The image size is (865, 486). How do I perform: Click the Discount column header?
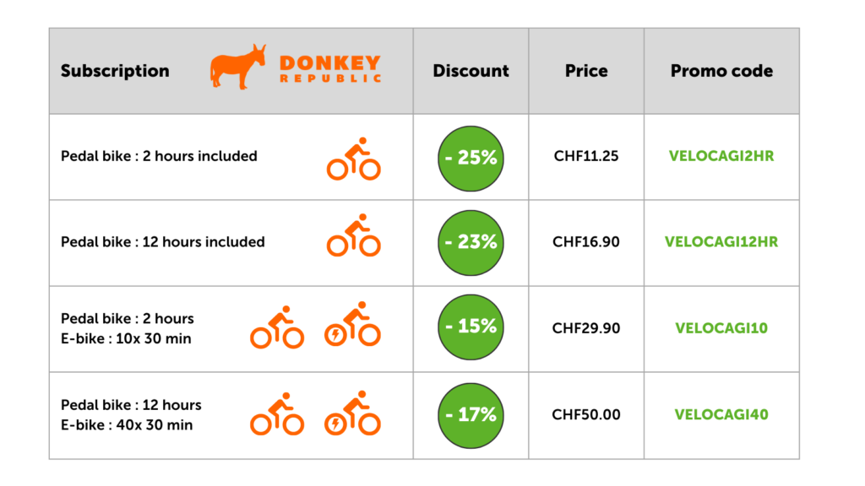point(471,71)
